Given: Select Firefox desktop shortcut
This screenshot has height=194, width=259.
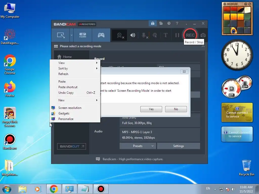Looking at the screenshot, I should coord(10,89).
